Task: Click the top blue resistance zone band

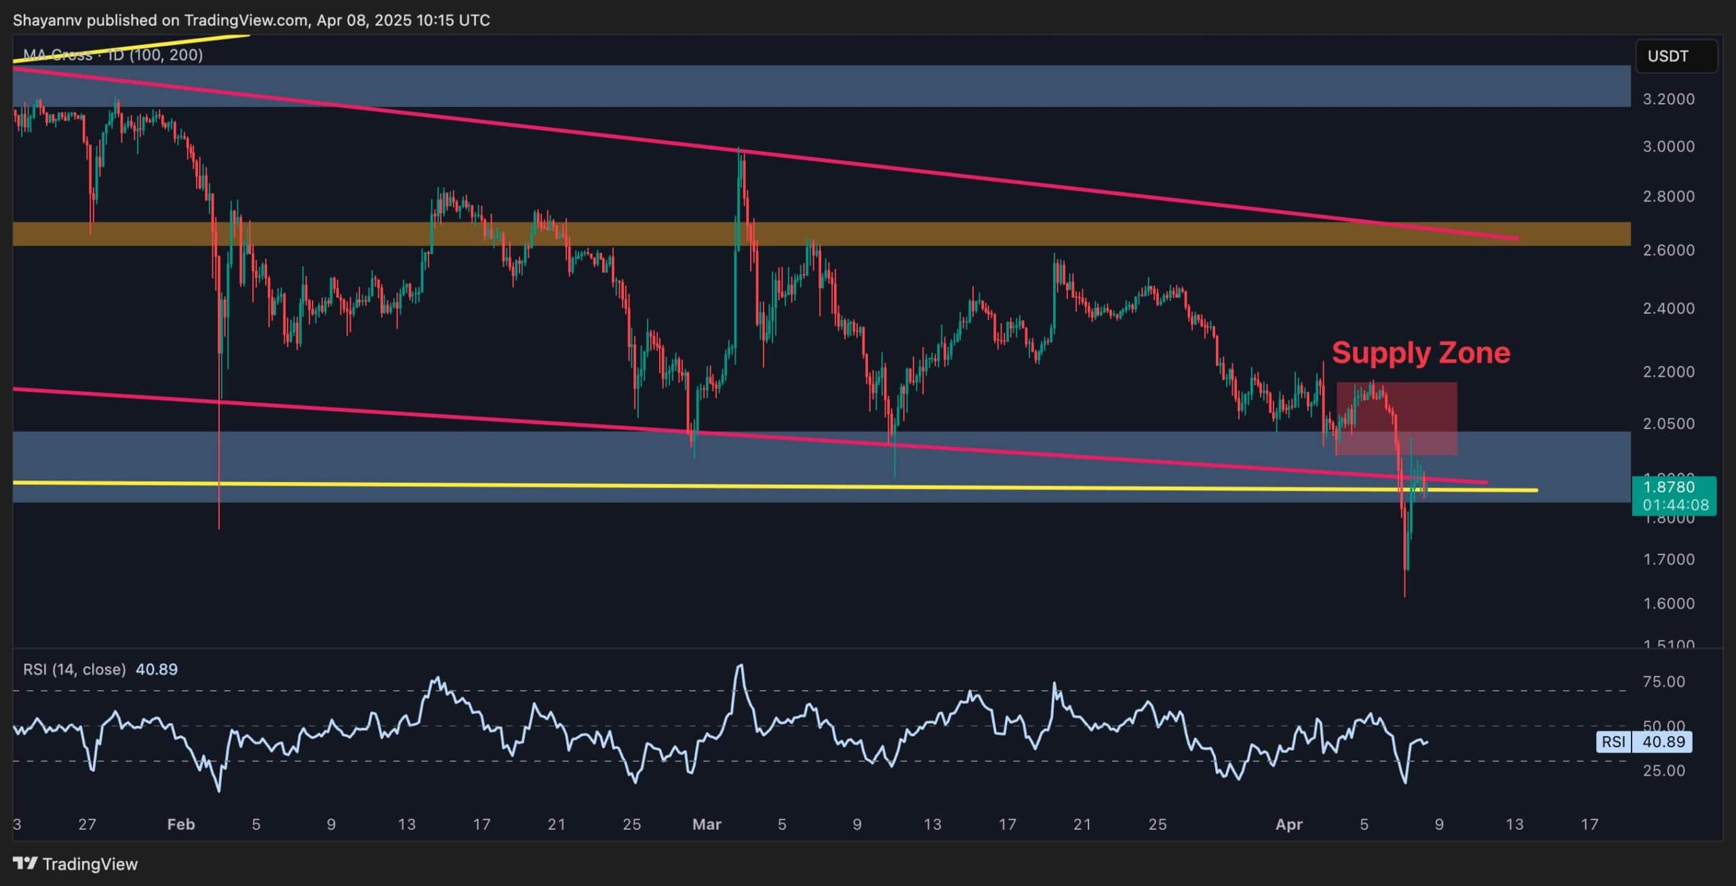Action: [x=1017, y=86]
